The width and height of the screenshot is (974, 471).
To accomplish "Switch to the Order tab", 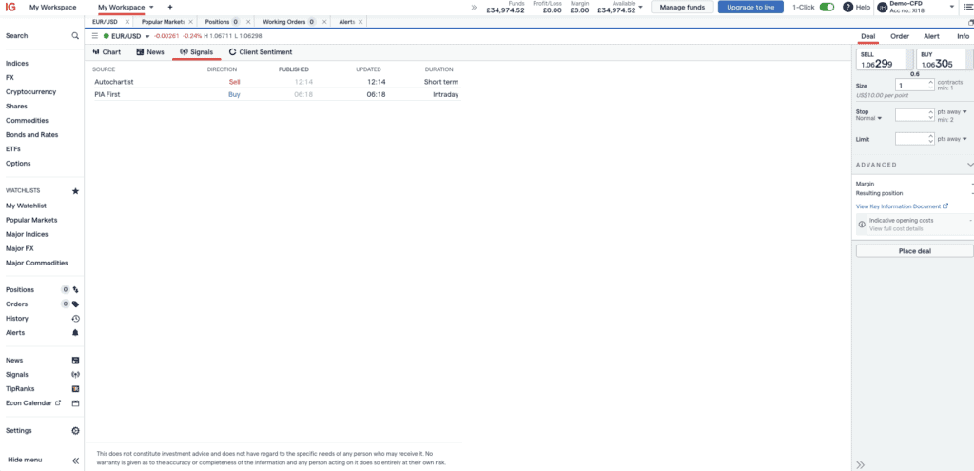I will point(899,36).
